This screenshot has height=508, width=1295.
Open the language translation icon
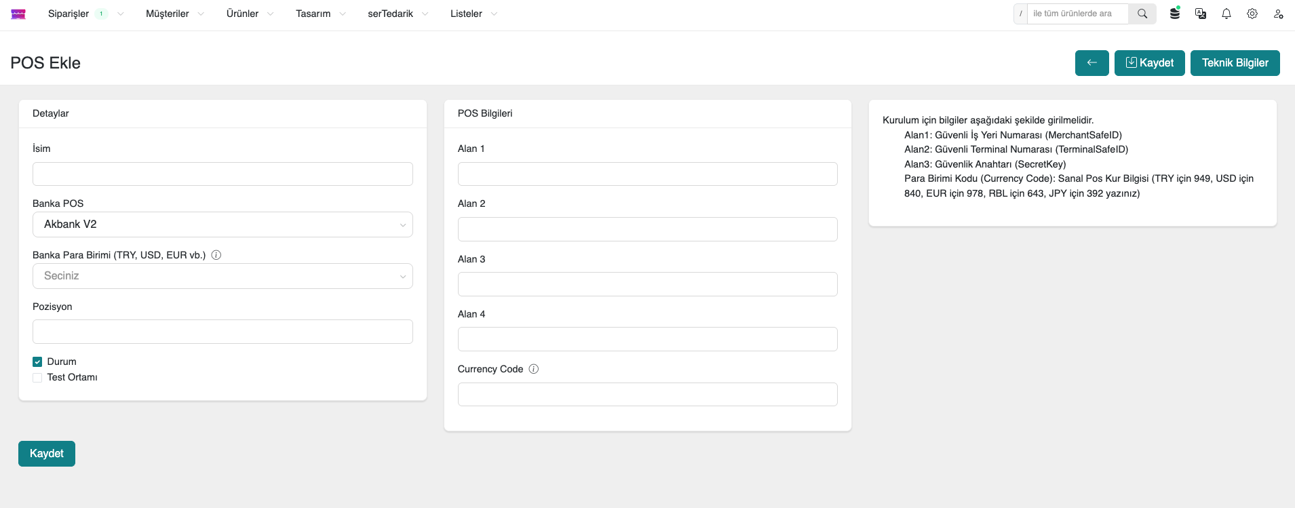pyautogui.click(x=1201, y=14)
